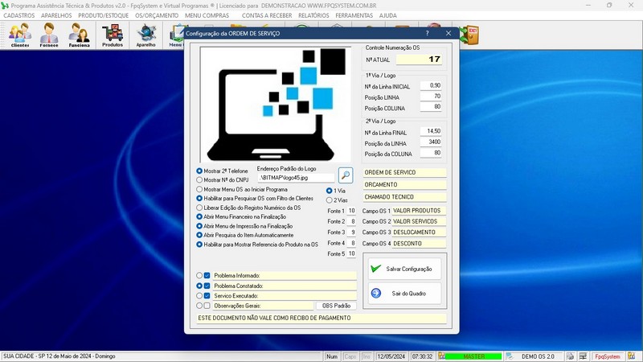Open the PRODUTO/ESTOQUE menu
Image resolution: width=643 pixels, height=362 pixels.
tap(104, 15)
